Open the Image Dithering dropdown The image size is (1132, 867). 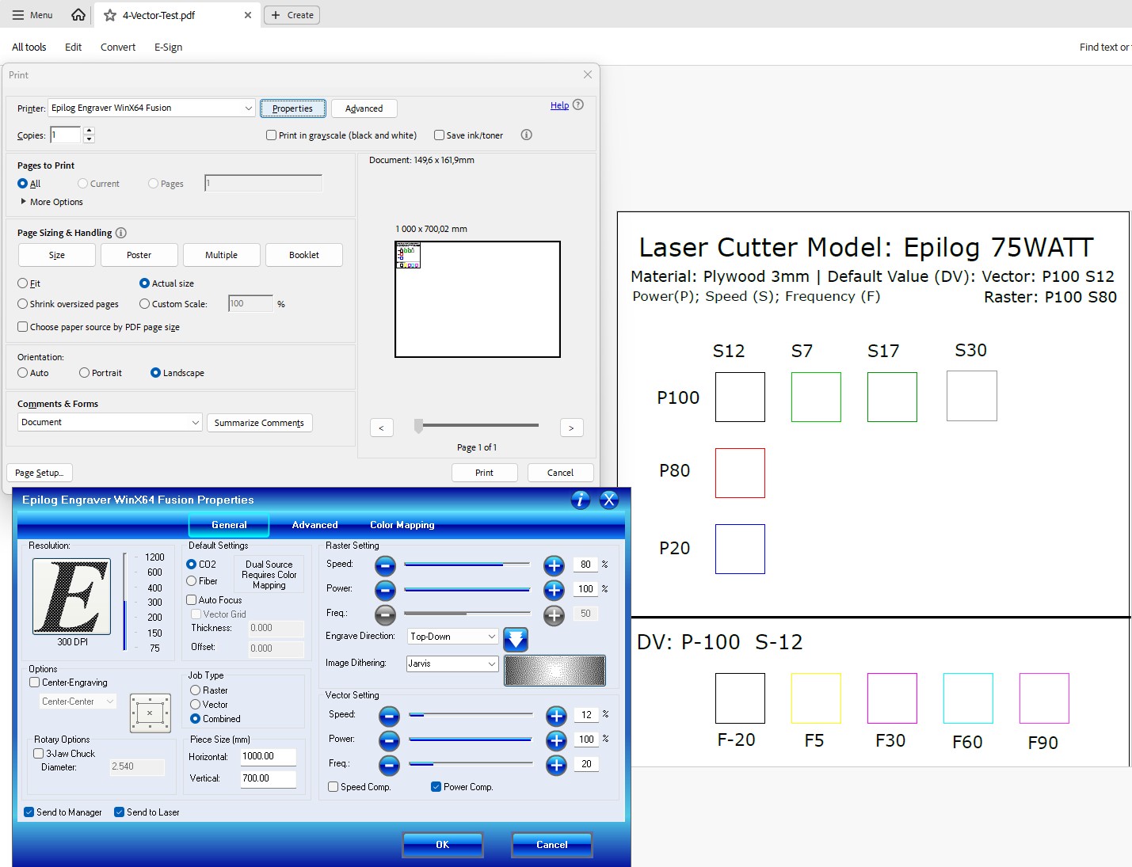click(451, 664)
